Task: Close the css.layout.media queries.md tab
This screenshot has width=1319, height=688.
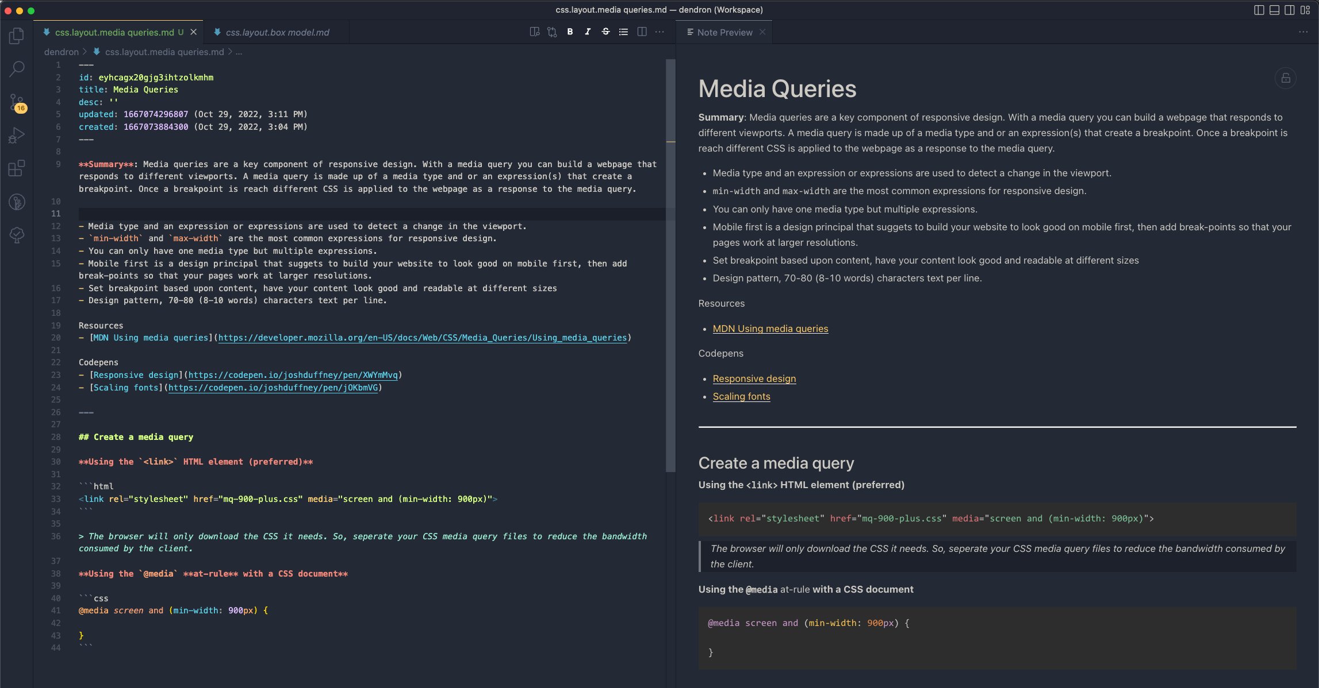Action: click(194, 32)
